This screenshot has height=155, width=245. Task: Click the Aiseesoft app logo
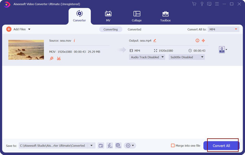[x=7, y=4]
